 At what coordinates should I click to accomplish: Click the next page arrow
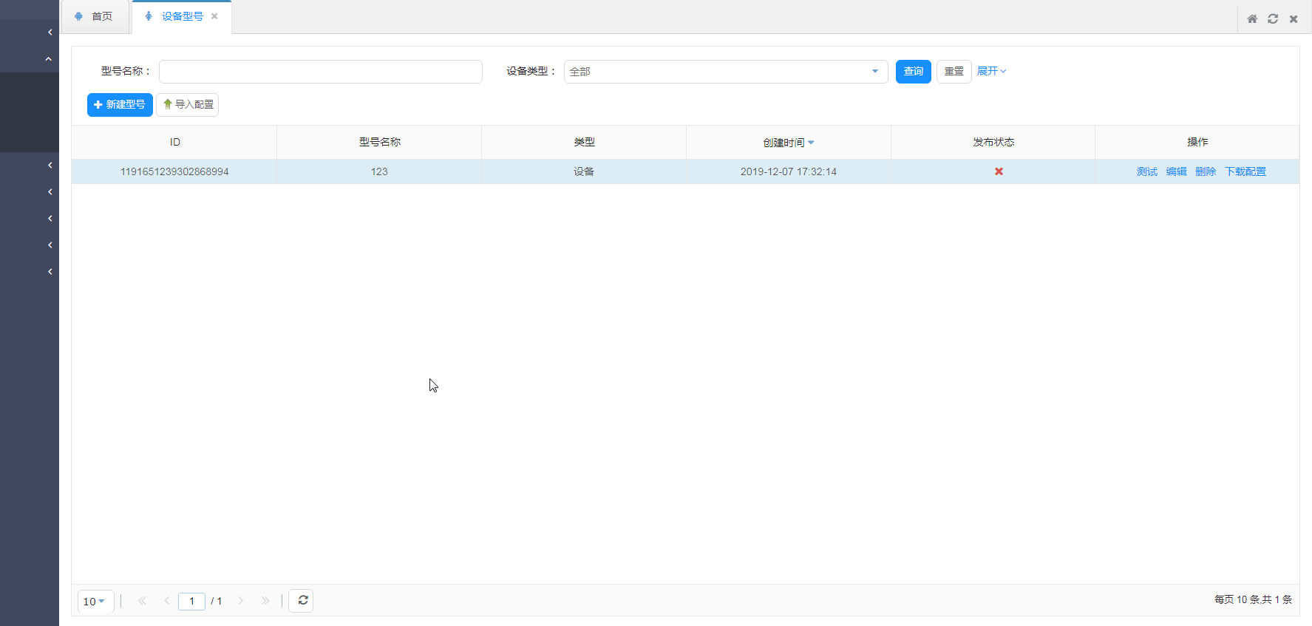tap(240, 601)
